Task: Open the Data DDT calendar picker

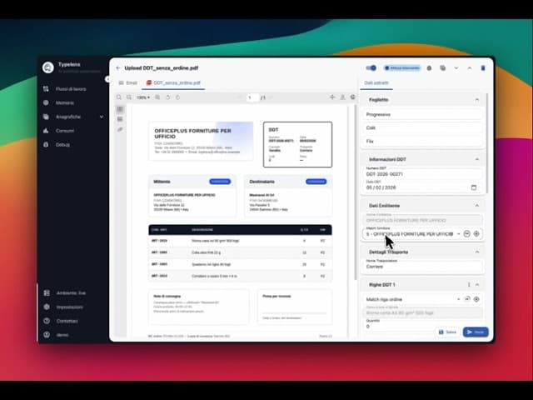Action: (474, 187)
